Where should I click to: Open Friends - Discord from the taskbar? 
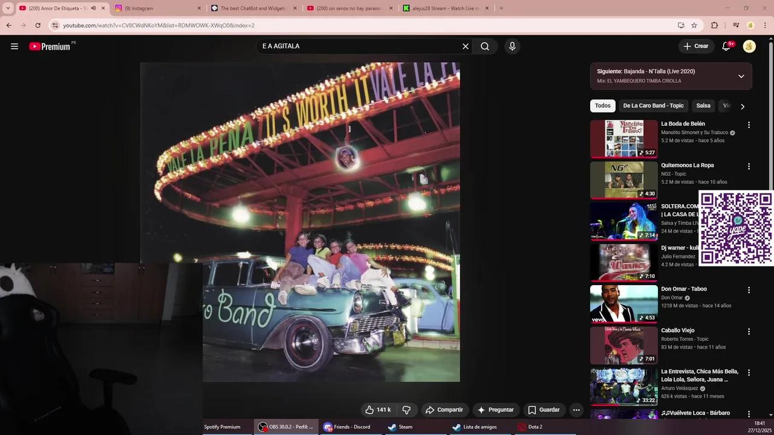click(x=351, y=427)
